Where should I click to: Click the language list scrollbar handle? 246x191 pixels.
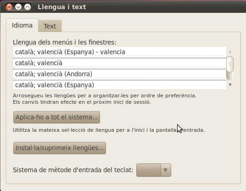pos(230,64)
